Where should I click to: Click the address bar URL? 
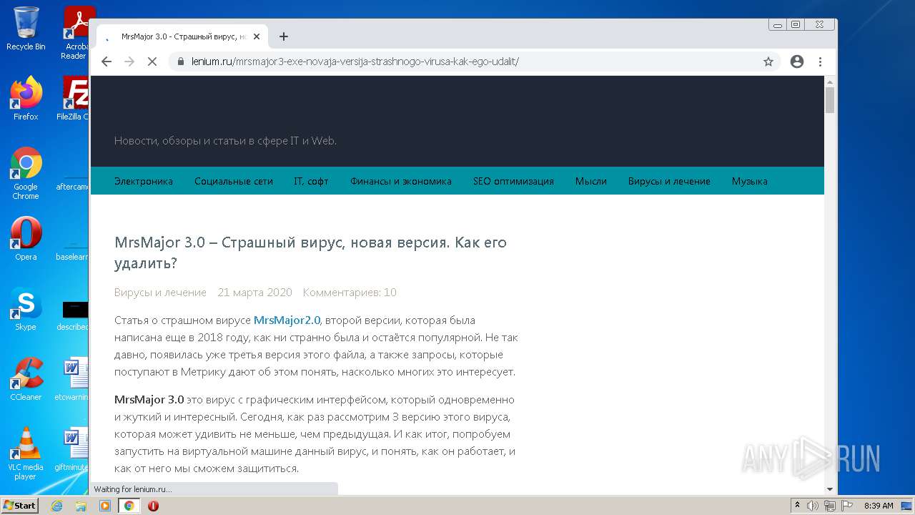pyautogui.click(x=355, y=62)
